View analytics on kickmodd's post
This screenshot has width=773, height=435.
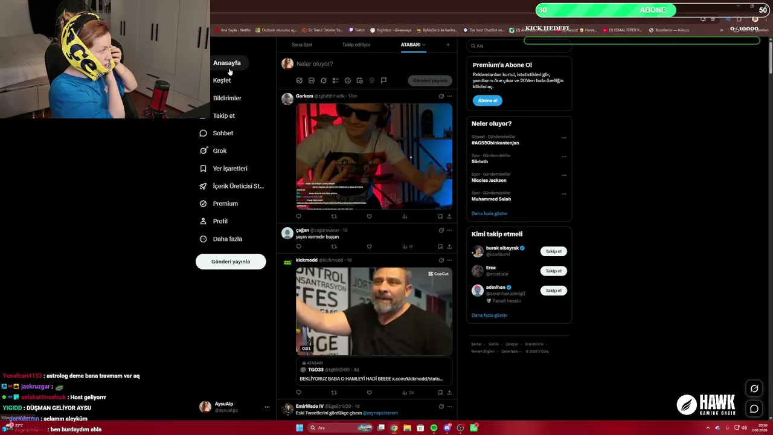[x=407, y=393]
